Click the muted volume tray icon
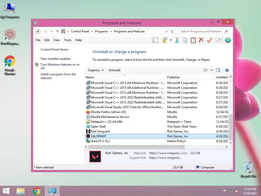This screenshot has width=261, height=196. [237, 191]
